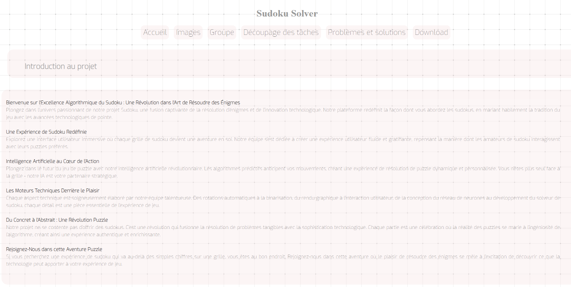Click Une Expérience de Sudoku Redéfinie heading
571x287 pixels.
tap(46, 132)
